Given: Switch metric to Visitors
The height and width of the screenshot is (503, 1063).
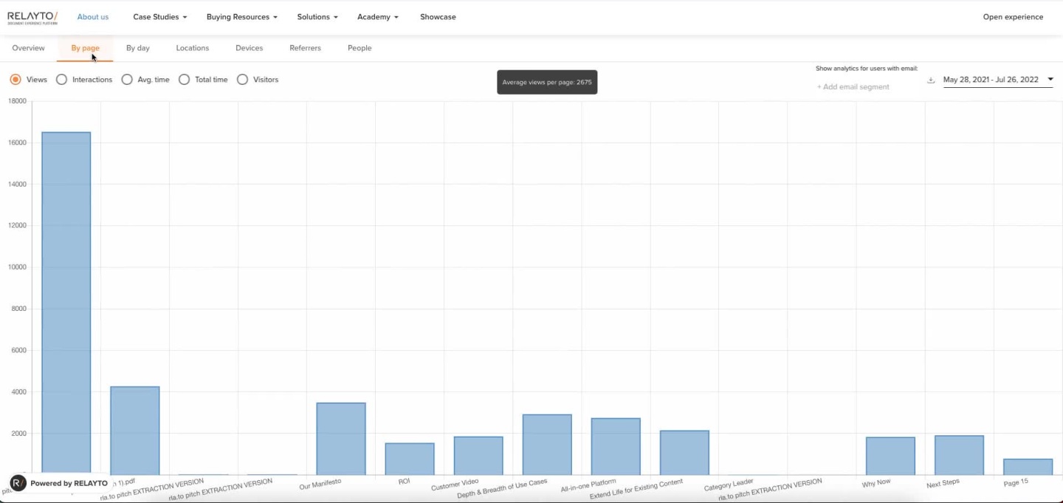Looking at the screenshot, I should (x=242, y=80).
